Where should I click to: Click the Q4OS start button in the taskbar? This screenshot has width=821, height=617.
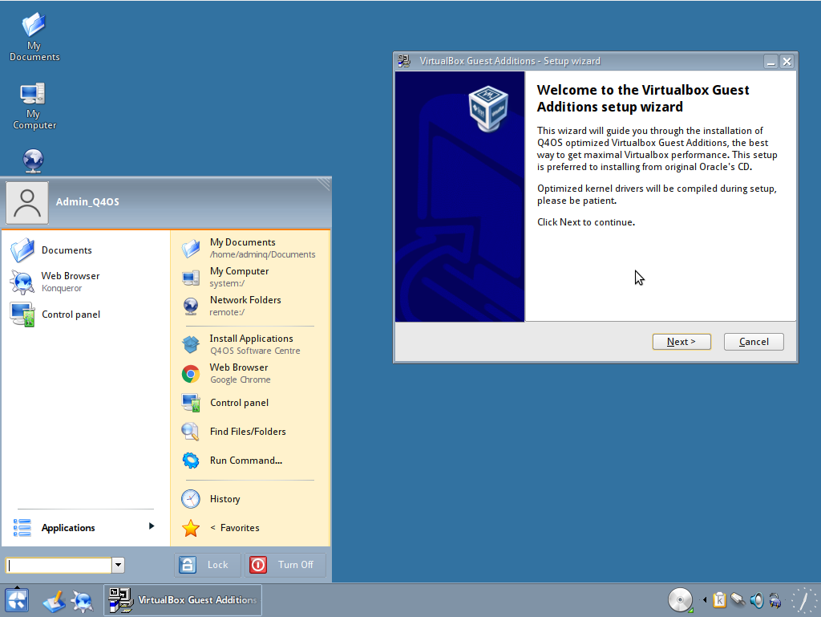click(17, 599)
